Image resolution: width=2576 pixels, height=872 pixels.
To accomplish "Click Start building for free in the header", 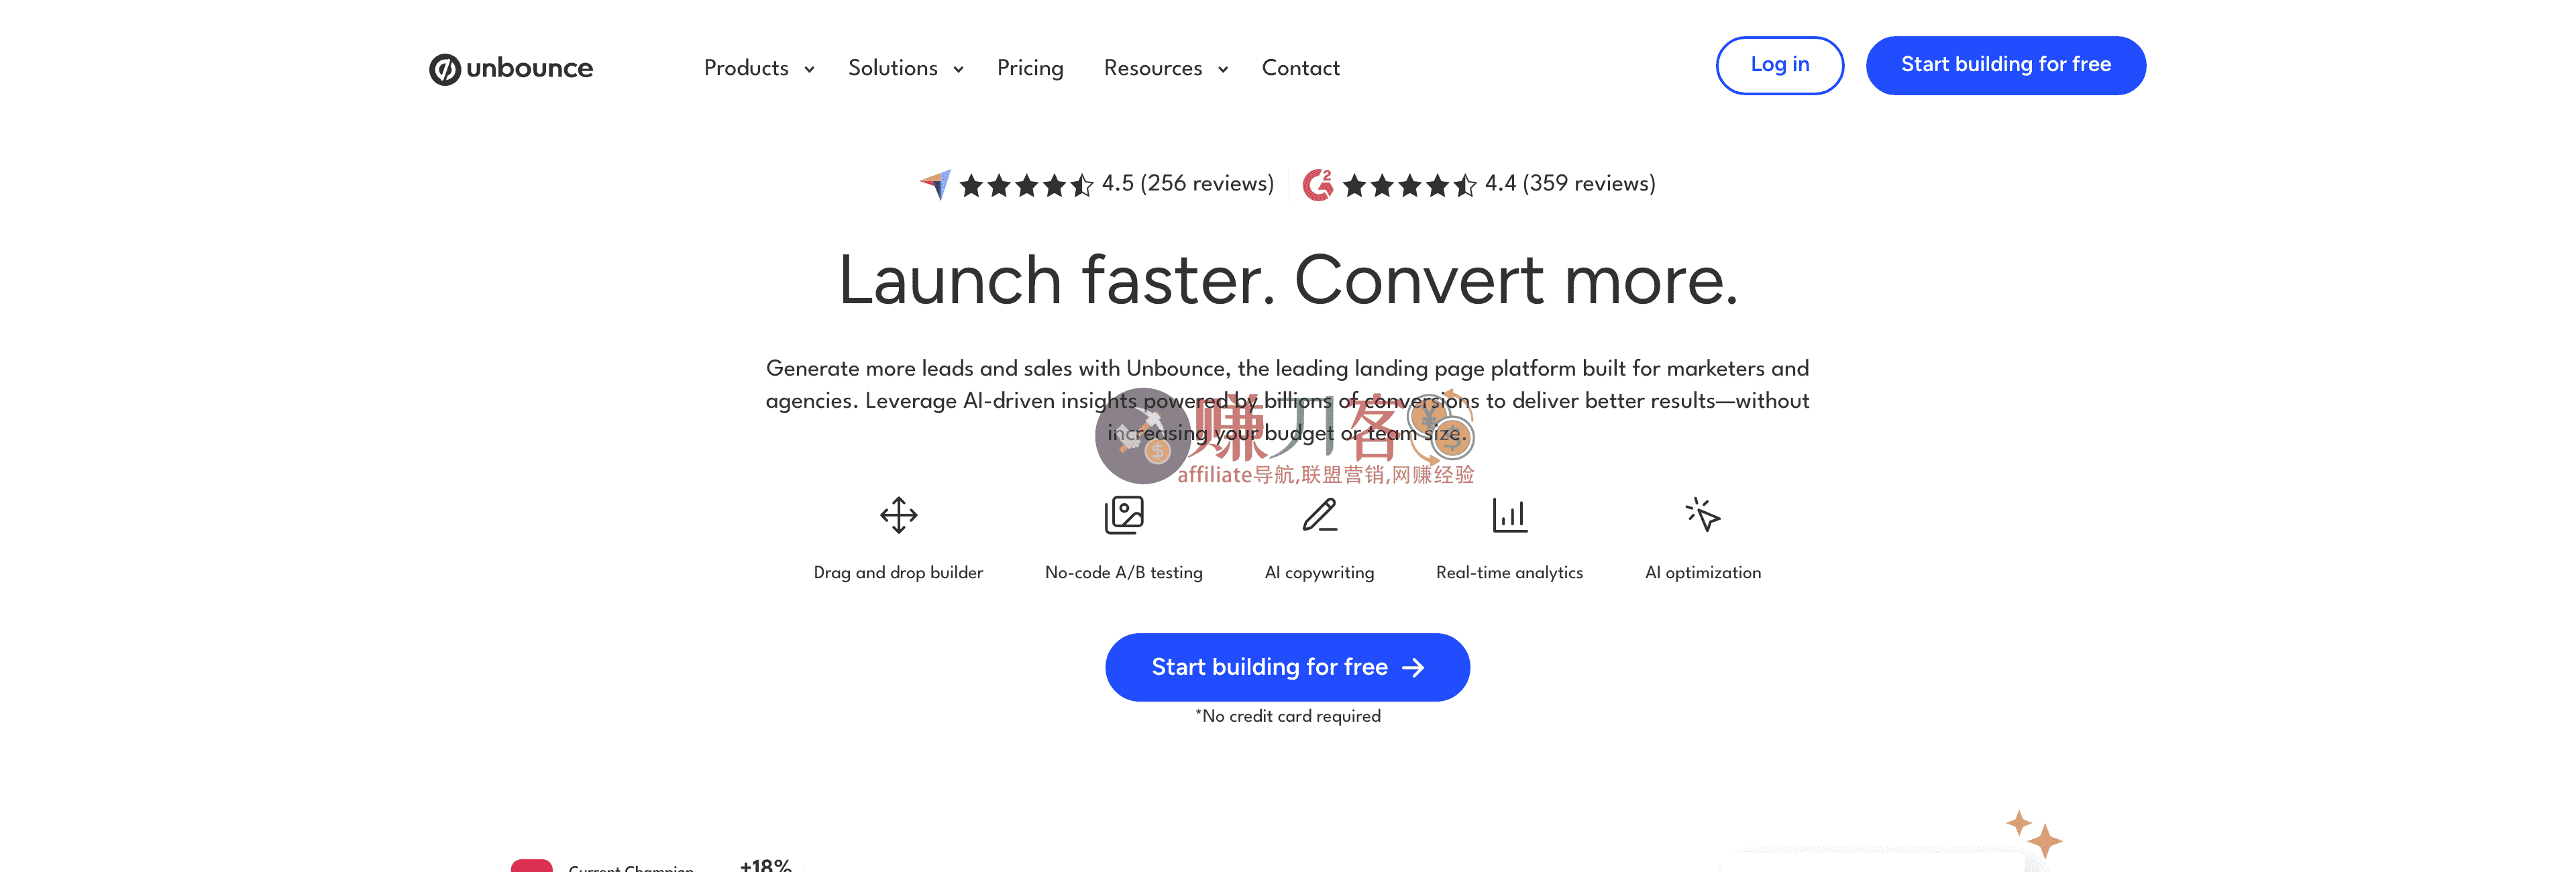I will click(x=2005, y=65).
